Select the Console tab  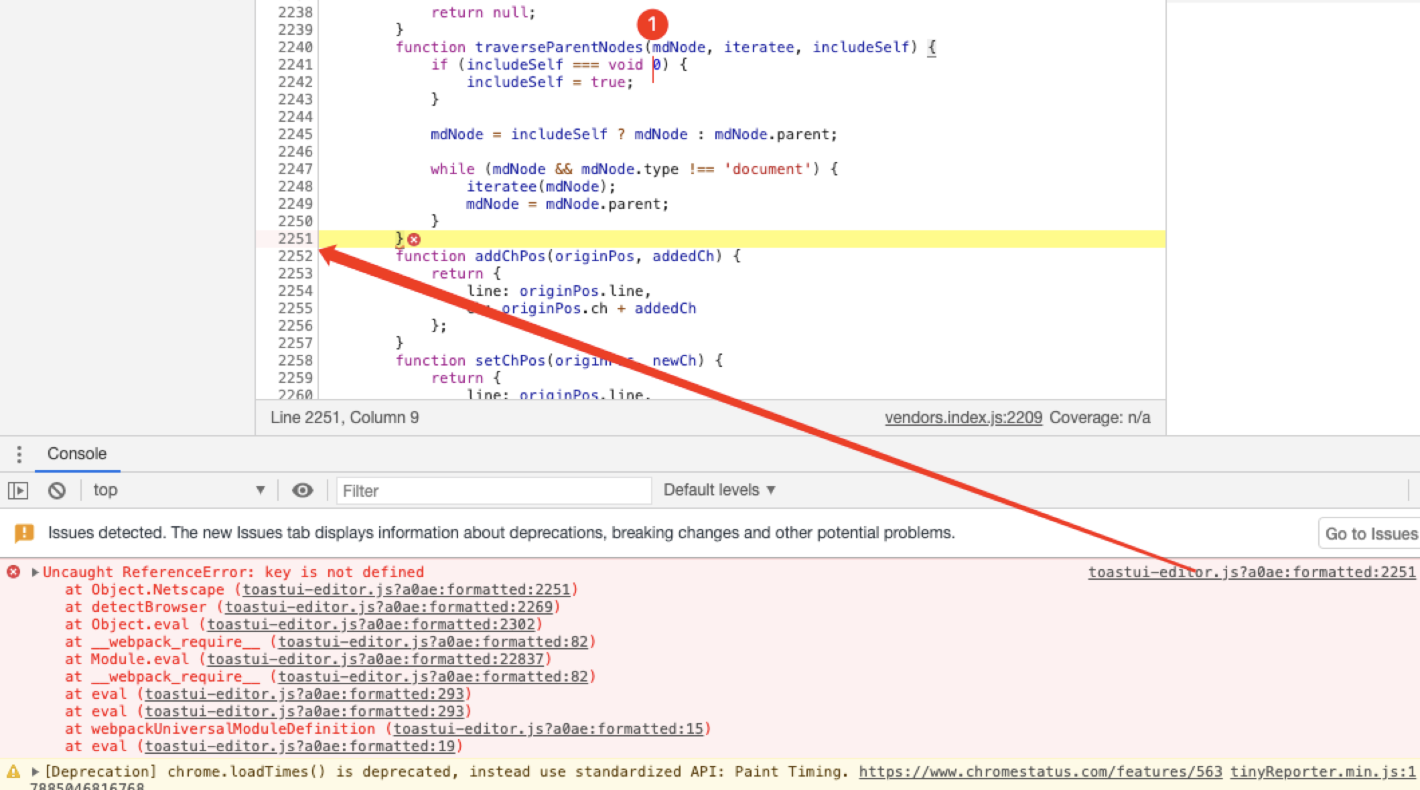pyautogui.click(x=76, y=453)
